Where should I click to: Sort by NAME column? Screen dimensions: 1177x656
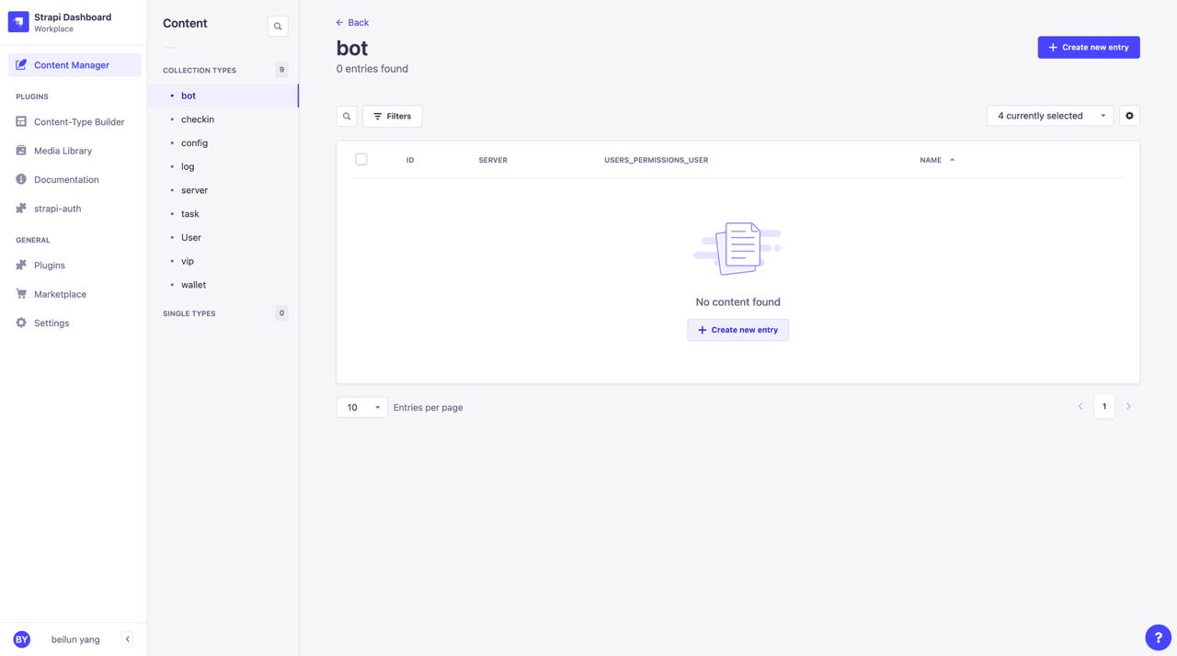pyautogui.click(x=931, y=160)
